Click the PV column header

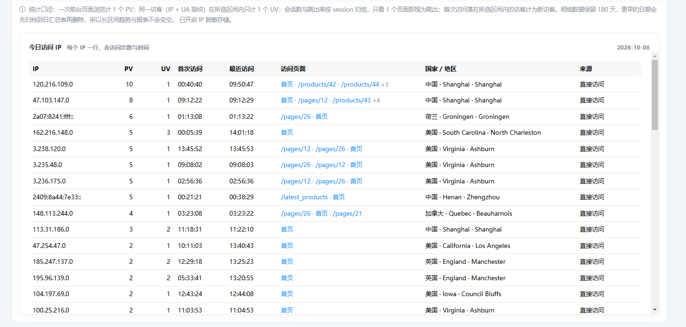pyautogui.click(x=129, y=69)
